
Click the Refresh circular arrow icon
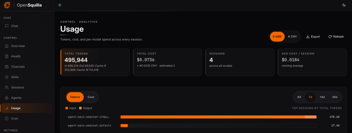click(x=330, y=37)
